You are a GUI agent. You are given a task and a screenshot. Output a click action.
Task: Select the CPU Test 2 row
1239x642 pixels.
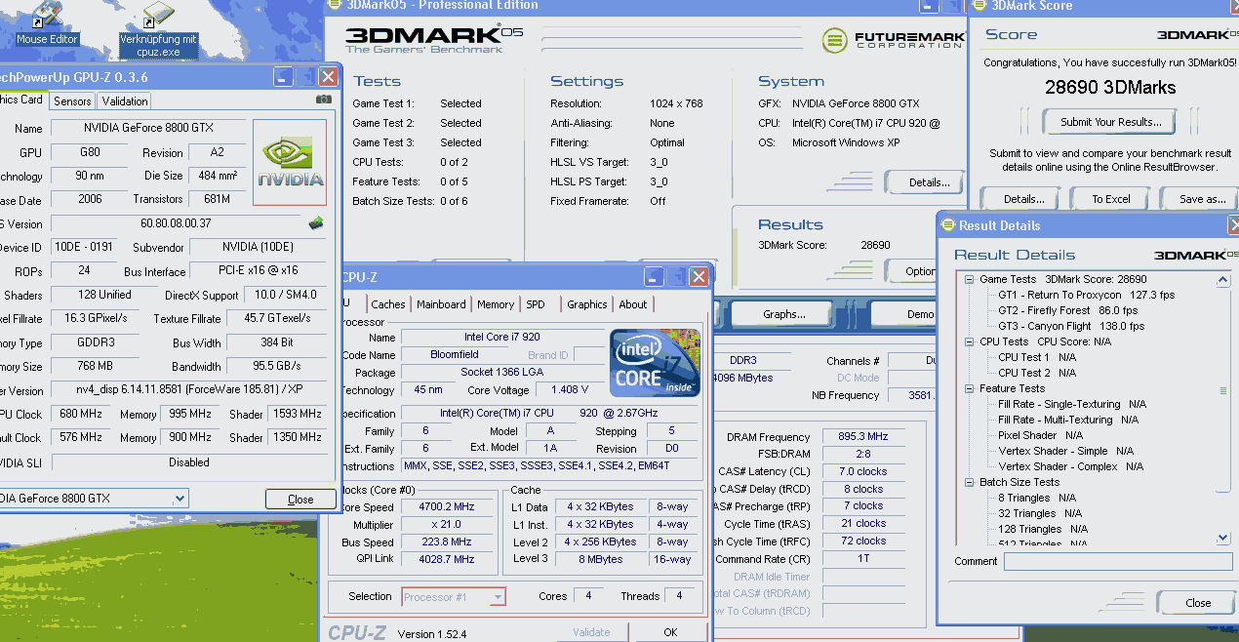click(x=1037, y=373)
